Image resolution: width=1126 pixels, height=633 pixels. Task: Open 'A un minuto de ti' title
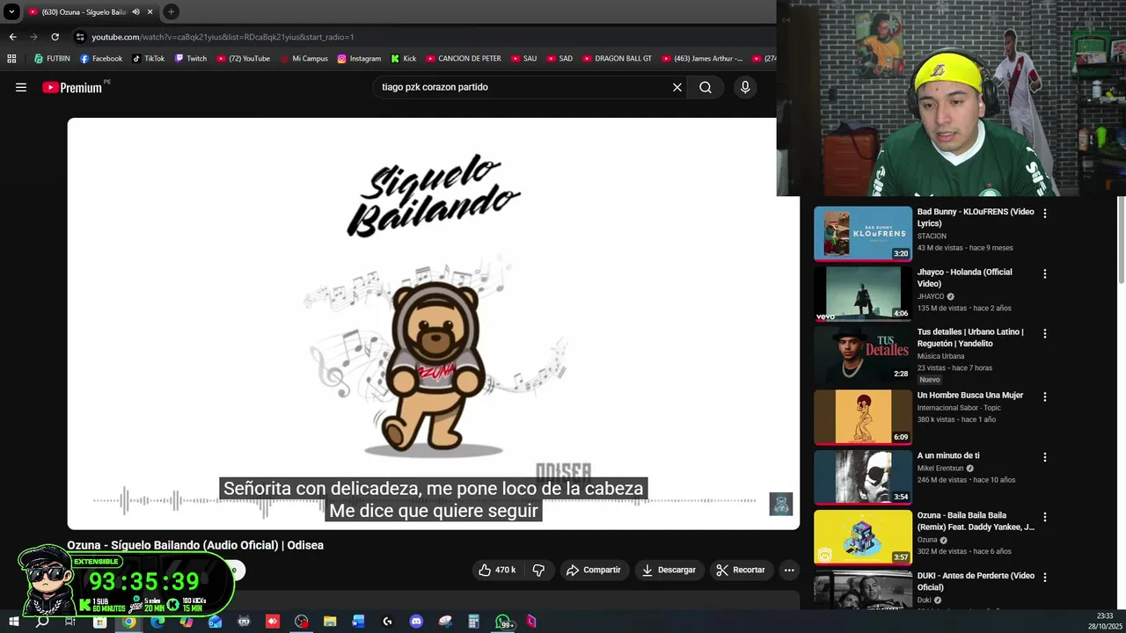[x=948, y=455]
